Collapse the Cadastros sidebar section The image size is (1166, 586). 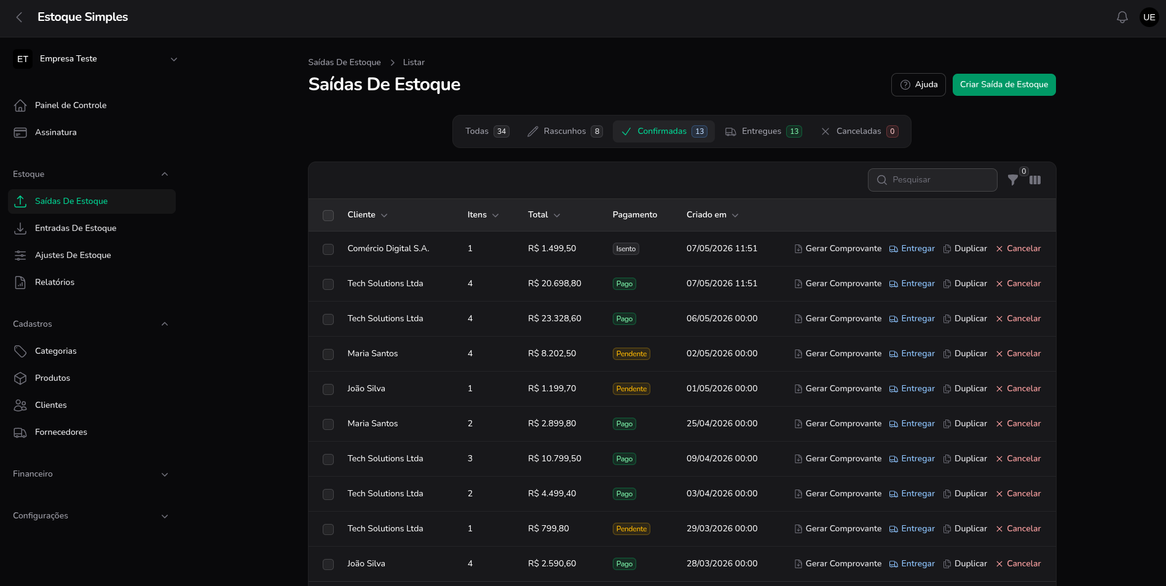[165, 324]
